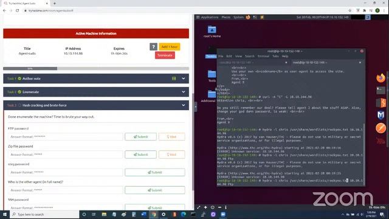The height and width of the screenshot is (219, 389).
Task: Open the Windows Start menu
Action: coord(5,214)
